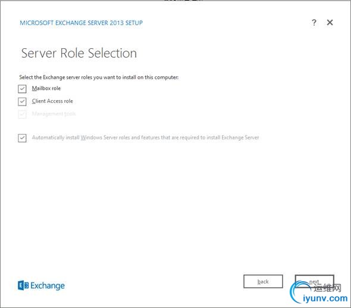Go back to previous setup step
This screenshot has height=308, width=351.
tap(263, 281)
